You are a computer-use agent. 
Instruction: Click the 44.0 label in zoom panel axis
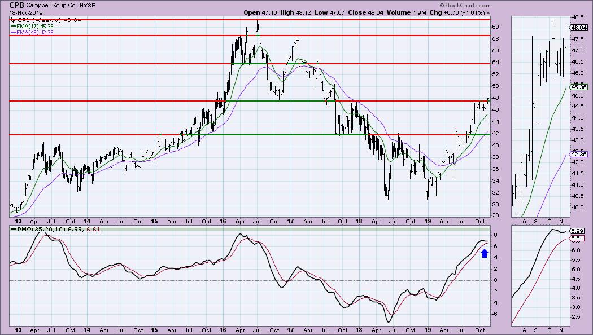(x=577, y=117)
